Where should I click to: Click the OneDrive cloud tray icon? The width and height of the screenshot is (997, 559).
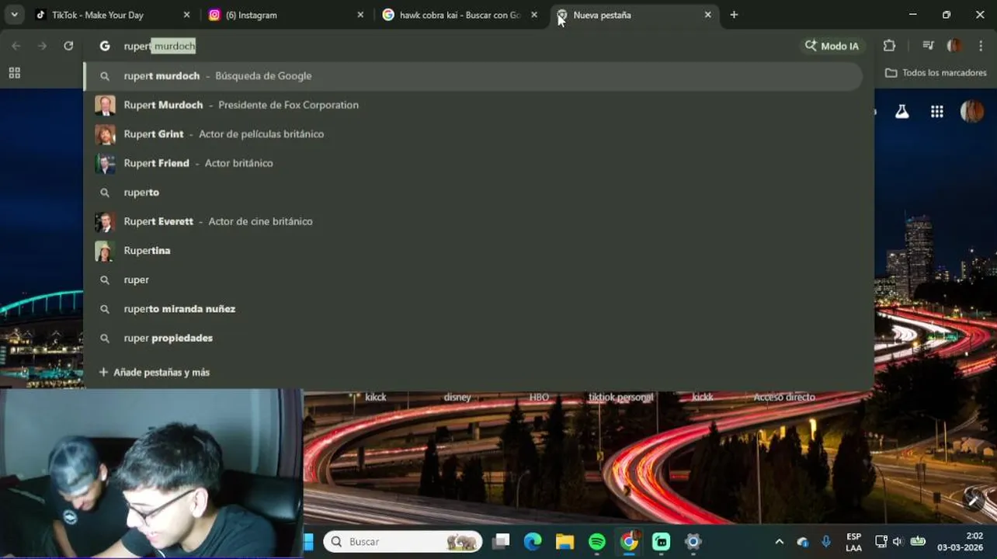803,542
